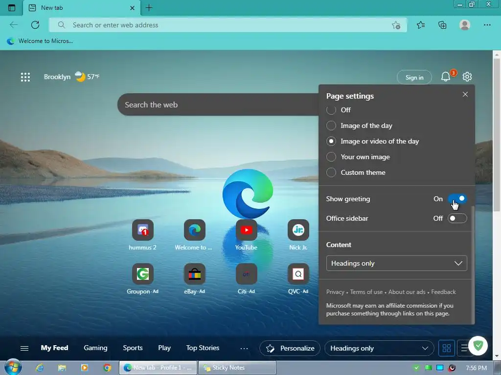The height and width of the screenshot is (375, 501).
Task: Show more feed categories ellipsis
Action: 244,348
